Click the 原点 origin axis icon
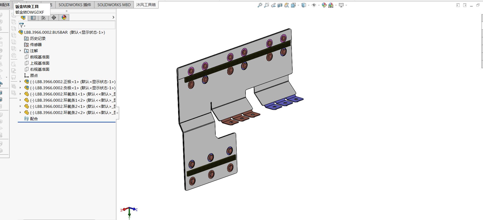The image size is (483, 220). (x=26, y=75)
